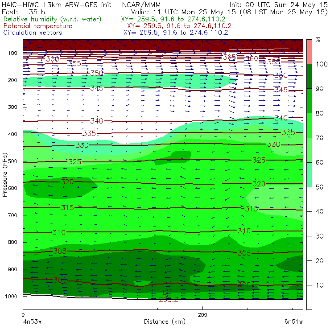Screen dimensions: 330x330
Task: Select the '30' color bar scale label
Action: pyautogui.click(x=319, y=236)
